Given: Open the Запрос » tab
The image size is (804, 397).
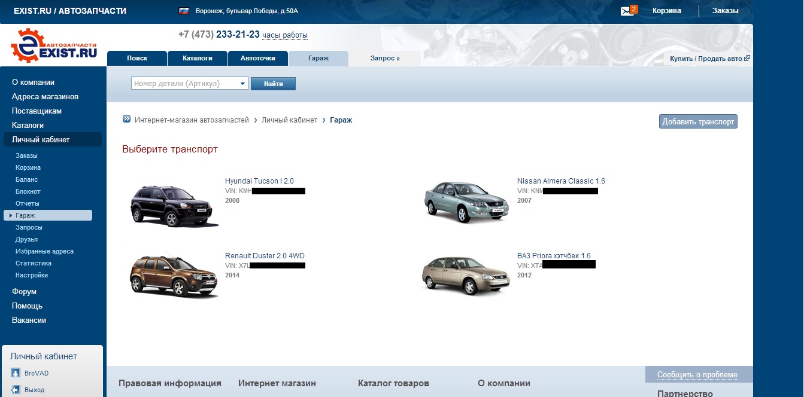Looking at the screenshot, I should (x=385, y=58).
